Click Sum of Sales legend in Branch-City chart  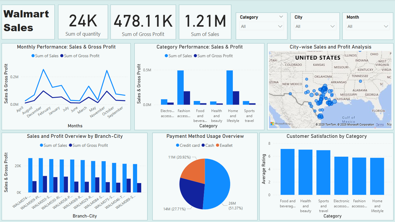click(x=53, y=145)
